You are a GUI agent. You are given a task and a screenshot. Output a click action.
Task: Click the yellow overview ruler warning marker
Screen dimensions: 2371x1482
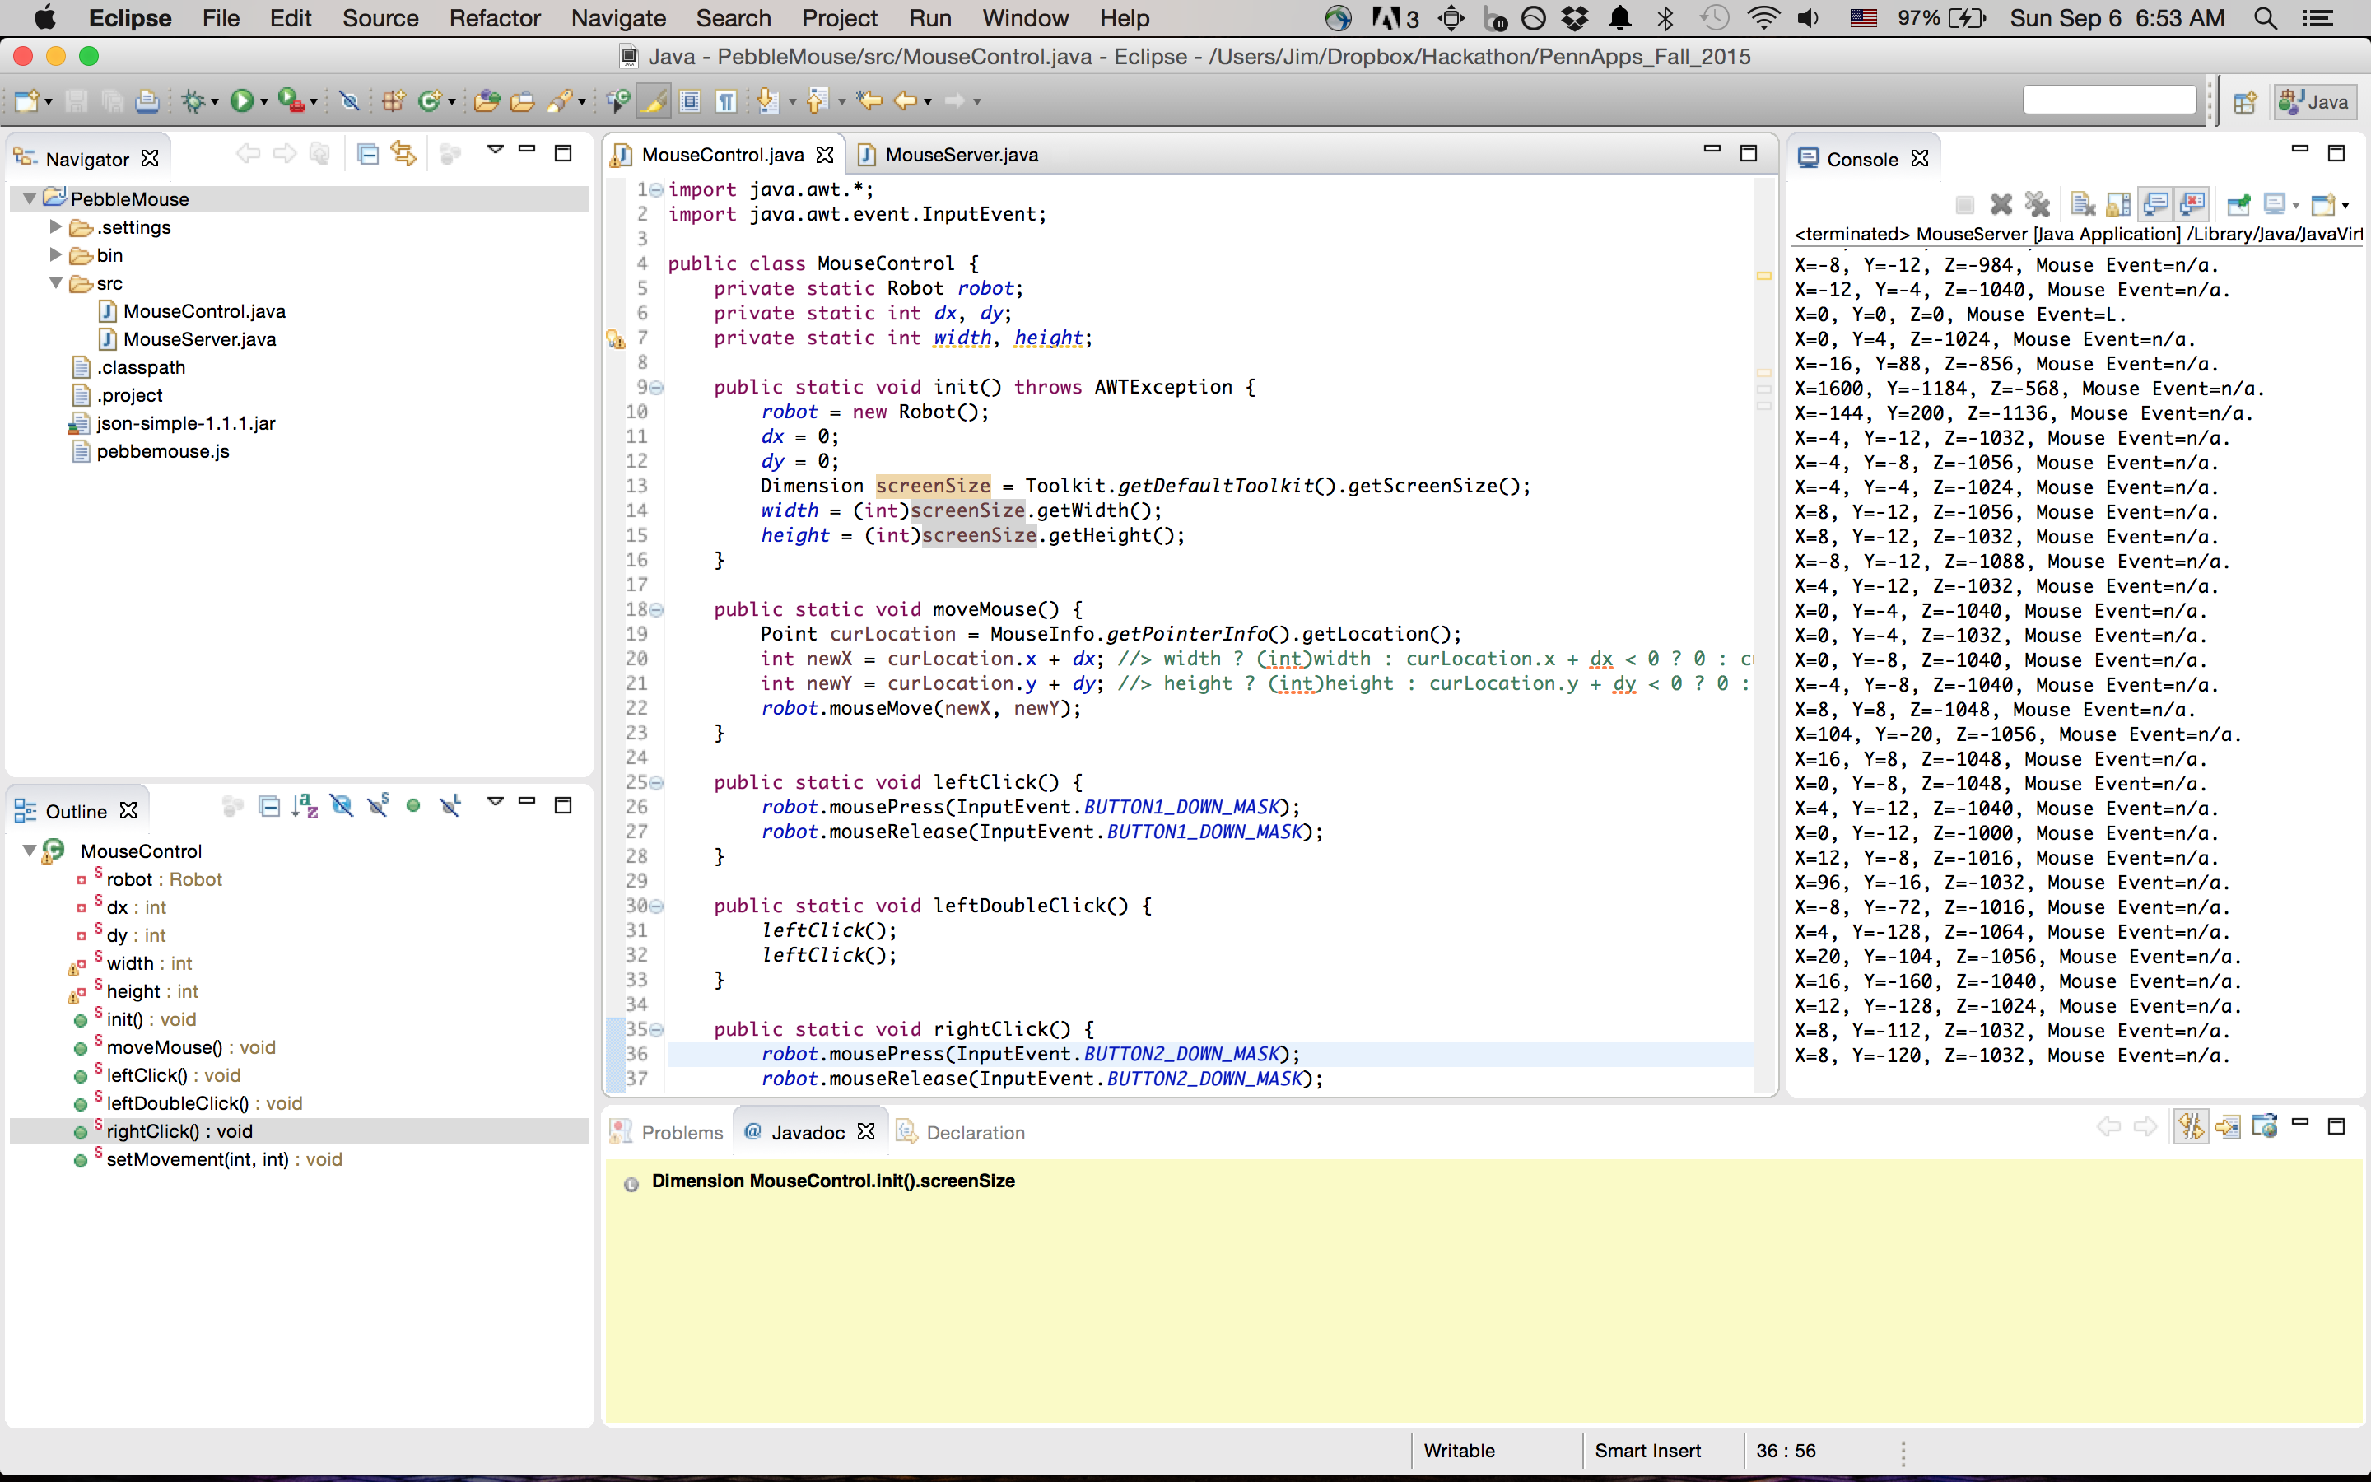click(1763, 277)
